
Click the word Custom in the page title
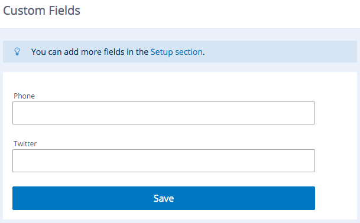point(24,11)
